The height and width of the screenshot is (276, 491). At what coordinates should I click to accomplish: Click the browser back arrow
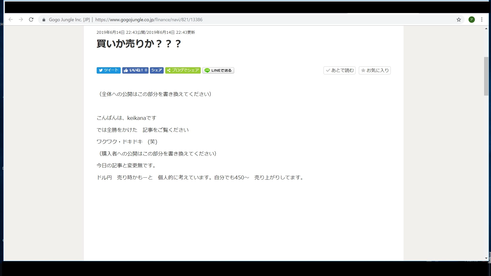[x=10, y=20]
